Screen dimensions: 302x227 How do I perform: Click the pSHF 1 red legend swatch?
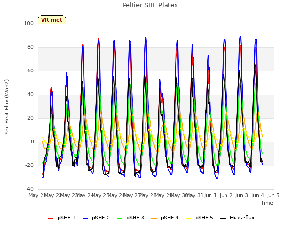pyautogui.click(x=50, y=218)
